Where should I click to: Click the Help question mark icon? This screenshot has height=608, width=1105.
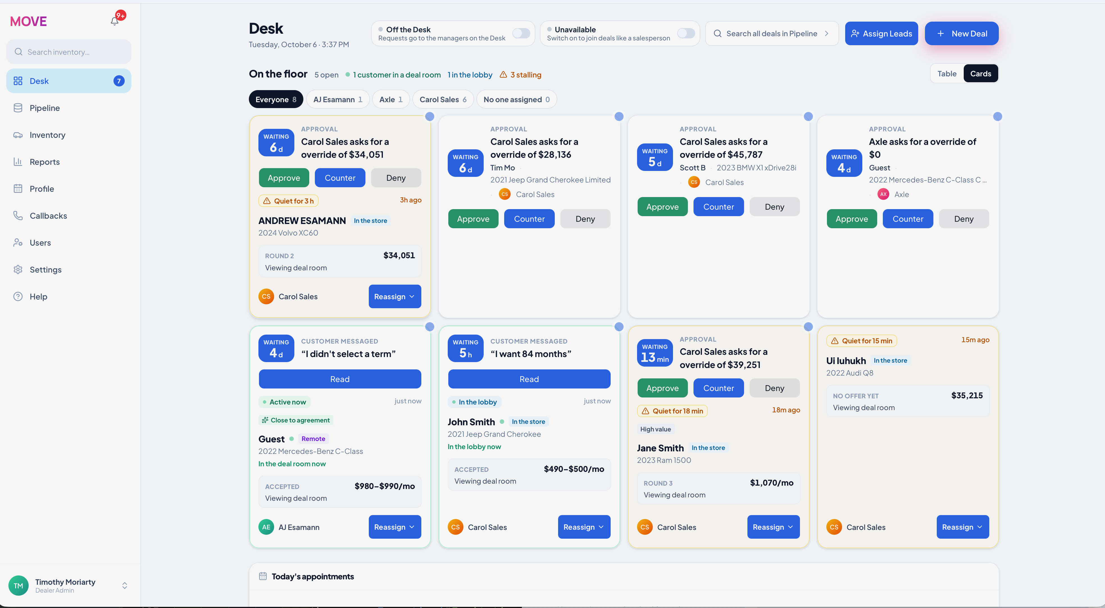[x=18, y=297]
